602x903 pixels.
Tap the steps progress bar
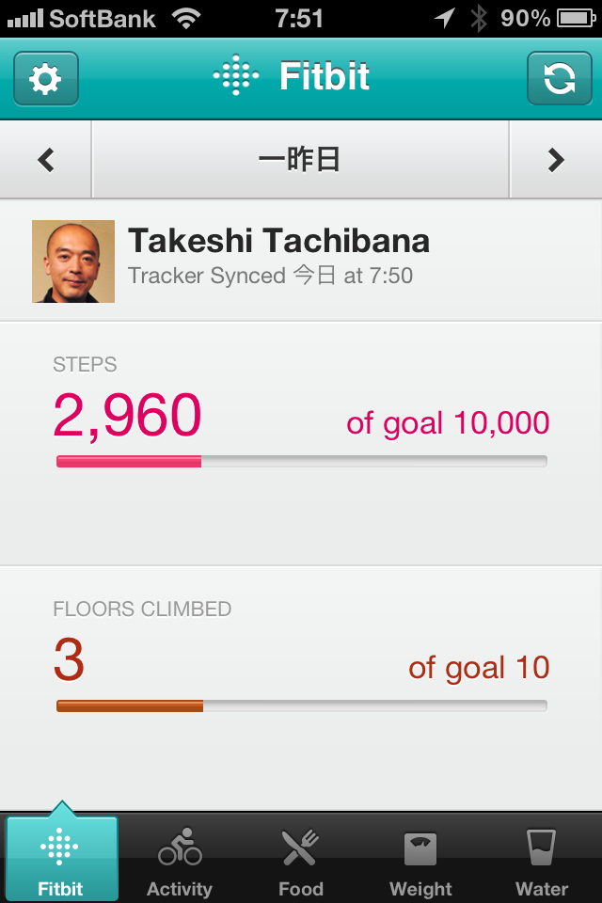click(301, 461)
